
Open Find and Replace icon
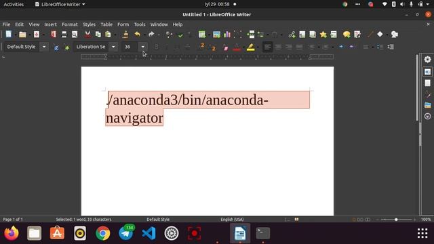[x=169, y=35]
